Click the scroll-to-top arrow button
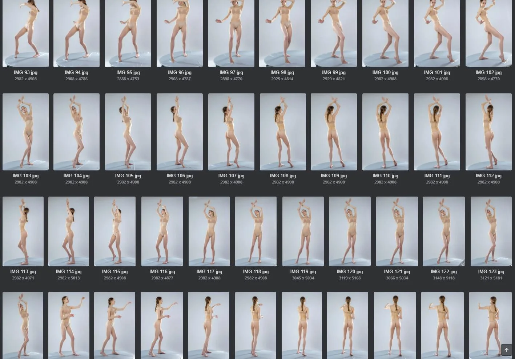Image resolution: width=515 pixels, height=359 pixels. pyautogui.click(x=506, y=350)
